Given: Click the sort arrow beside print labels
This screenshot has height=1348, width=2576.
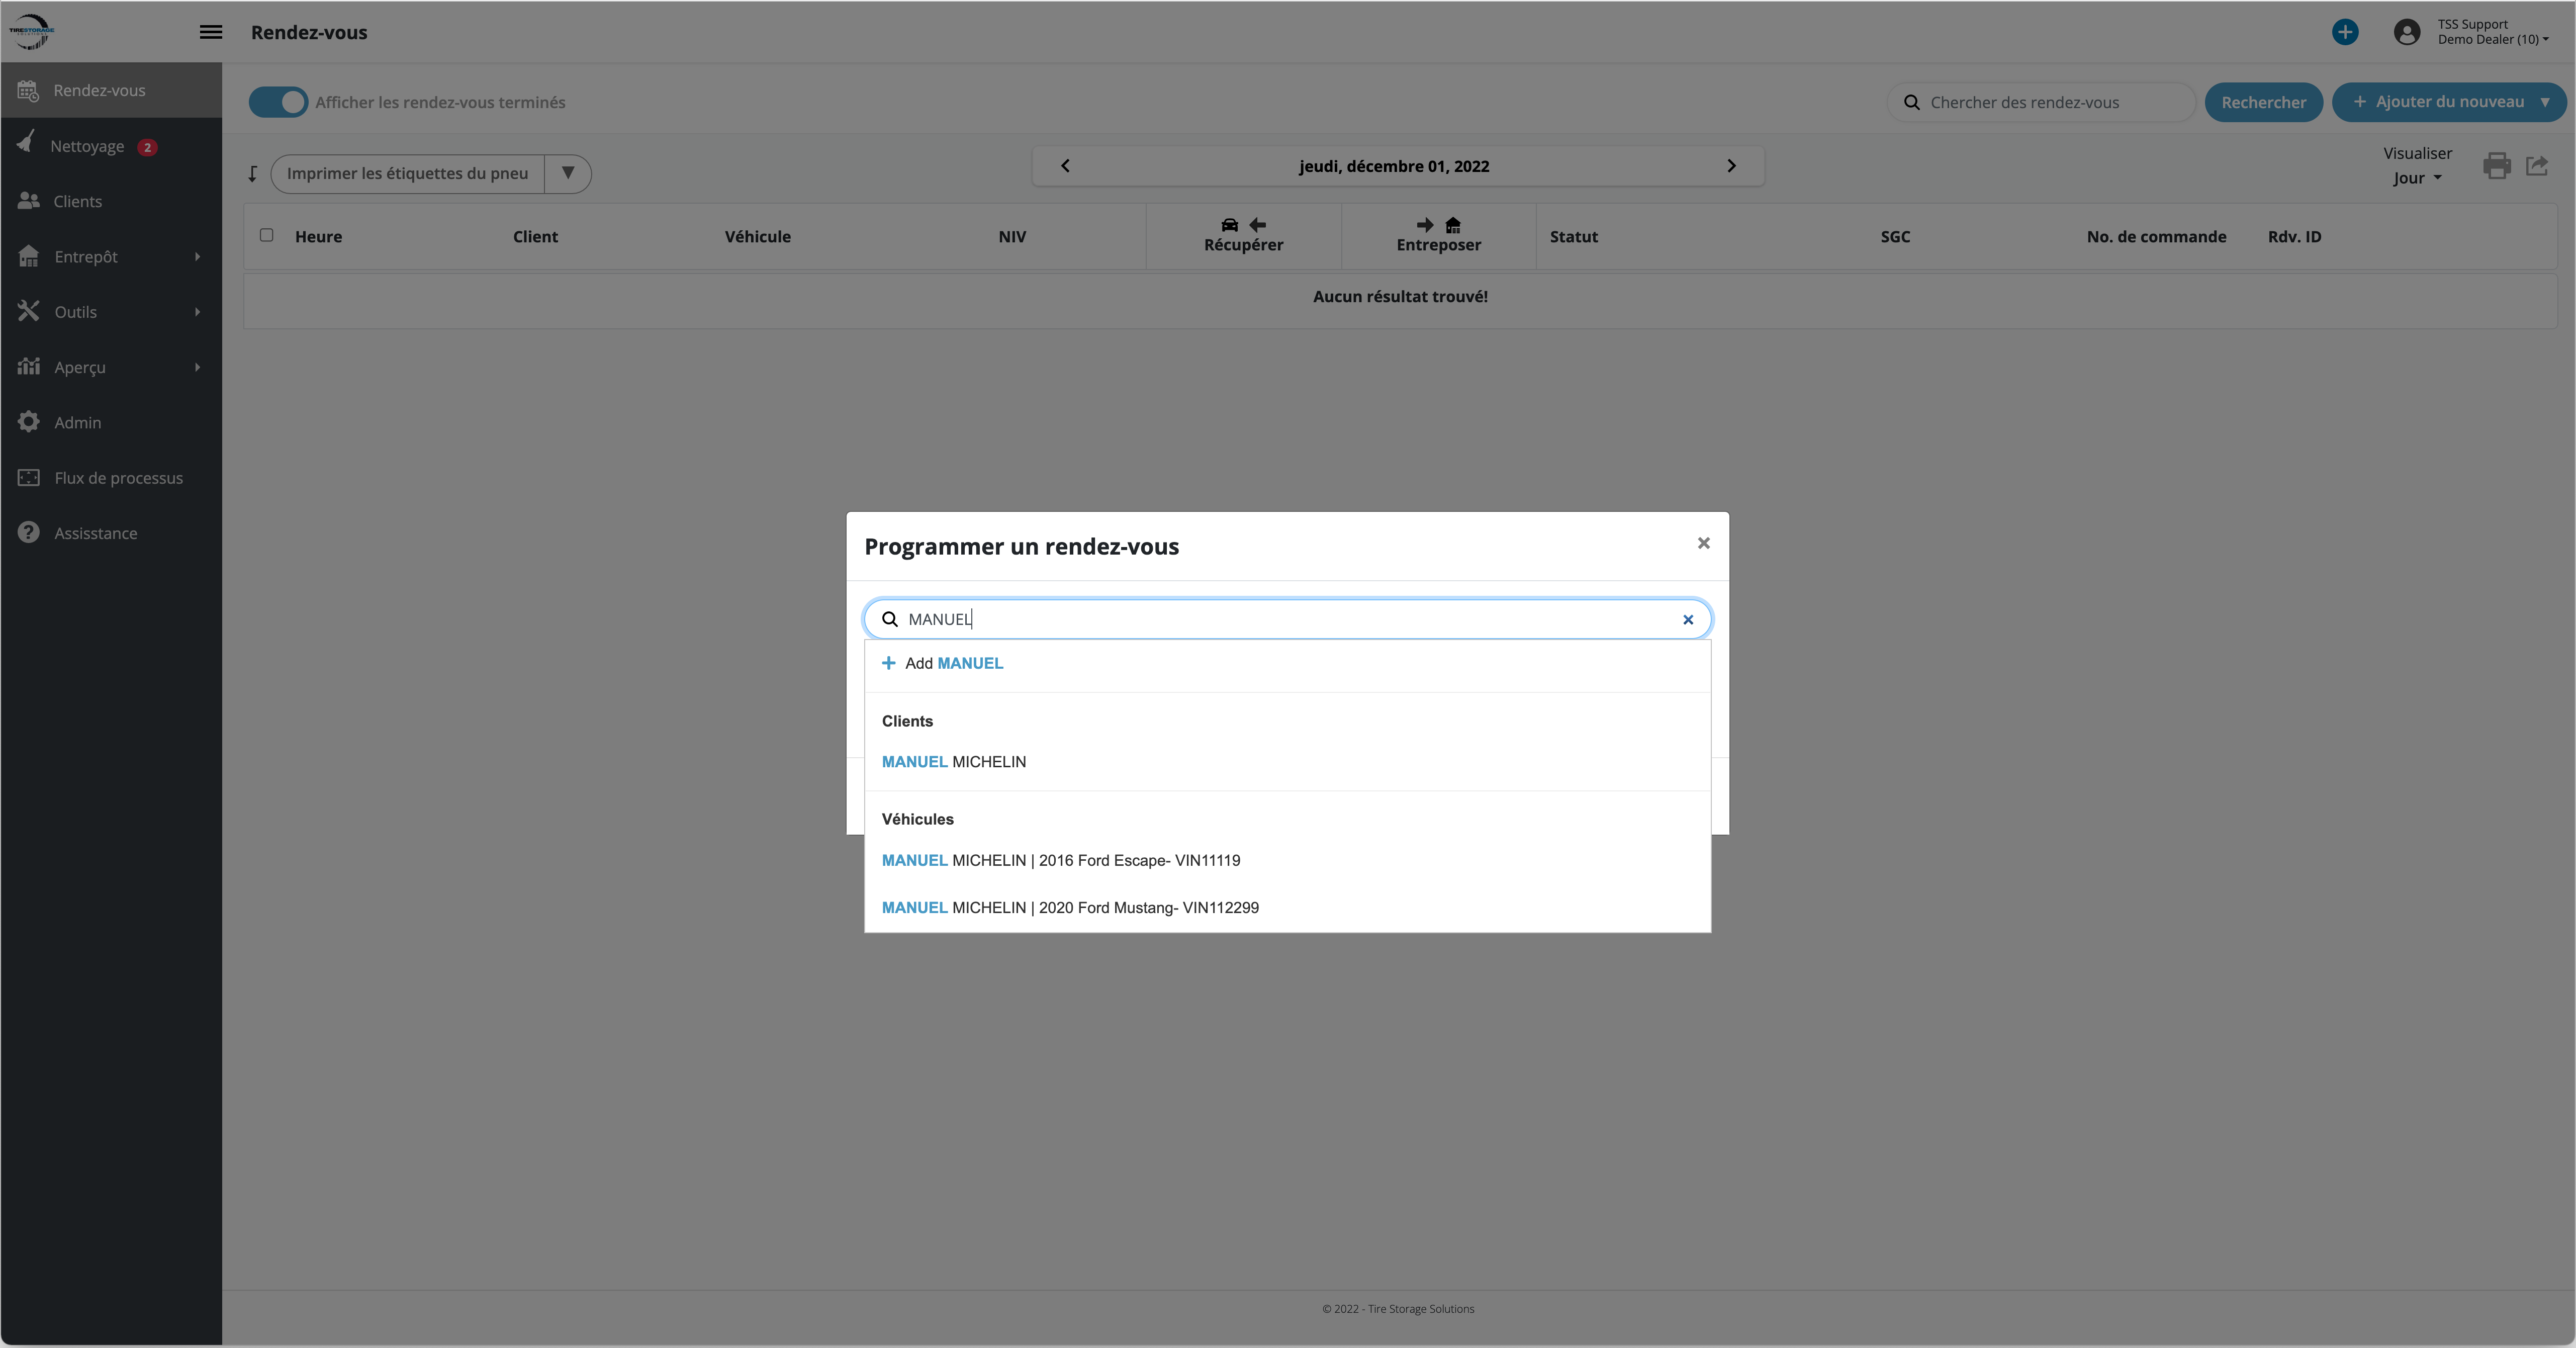Looking at the screenshot, I should click(x=253, y=174).
